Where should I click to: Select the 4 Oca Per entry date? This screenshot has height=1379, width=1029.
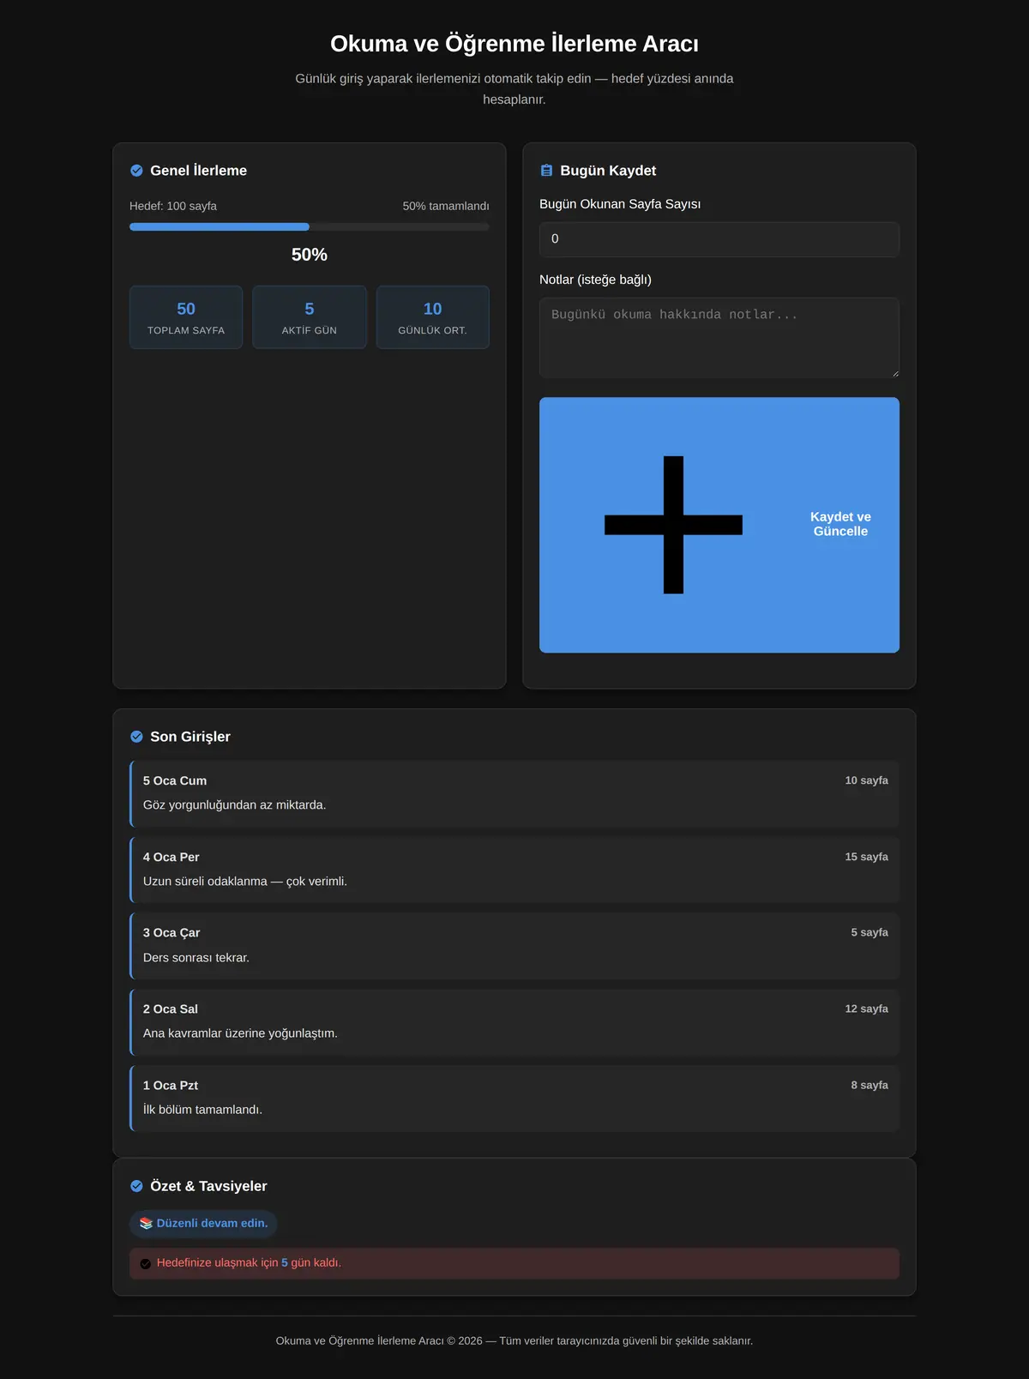click(x=171, y=857)
